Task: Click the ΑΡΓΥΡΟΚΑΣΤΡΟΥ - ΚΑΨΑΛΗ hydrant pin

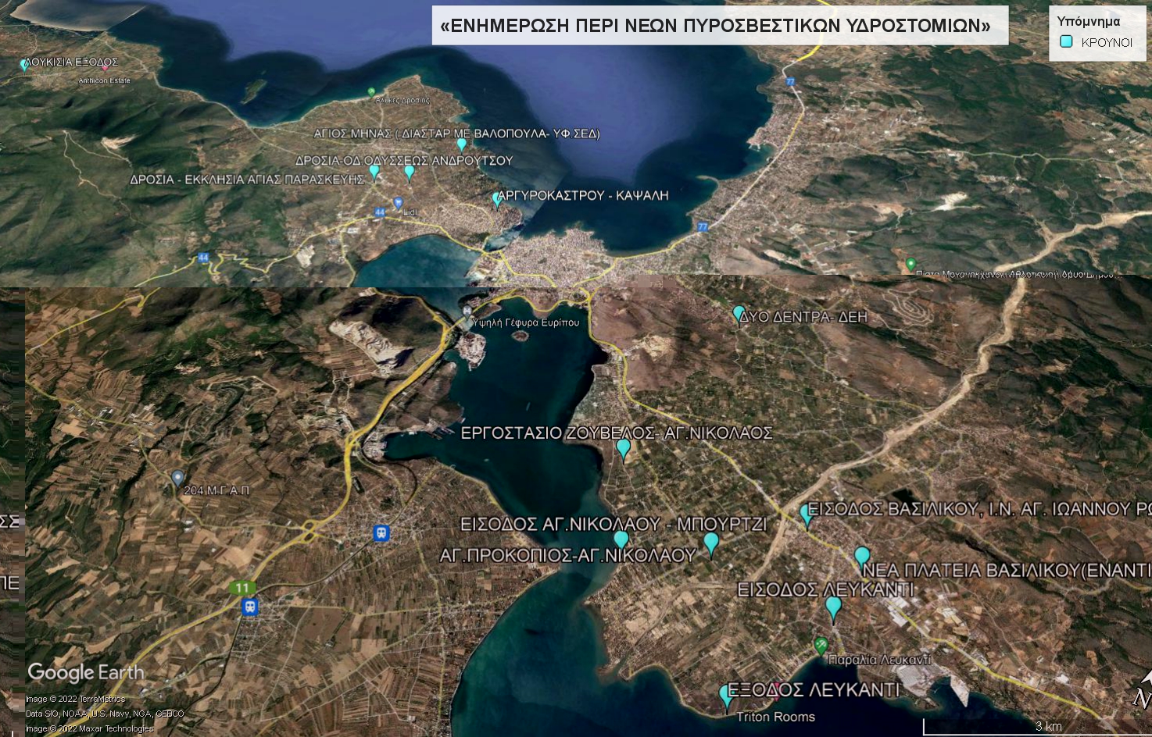Action: point(497,200)
